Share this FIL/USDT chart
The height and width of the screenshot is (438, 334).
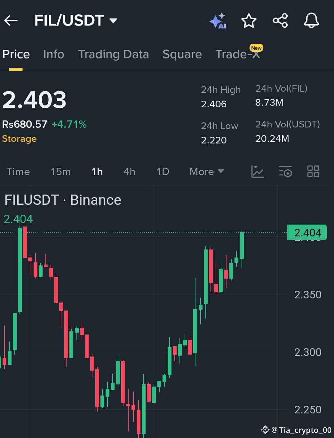(280, 21)
